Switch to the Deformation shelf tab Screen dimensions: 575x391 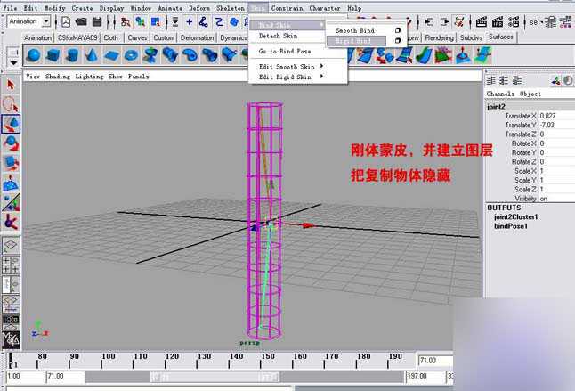[198, 37]
